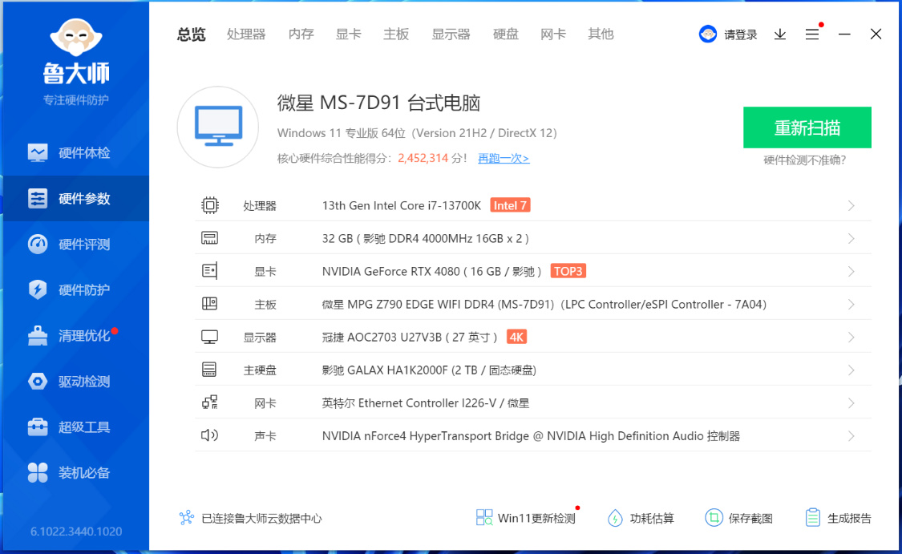Image resolution: width=902 pixels, height=554 pixels.
Task: Open the 清理优化 broom icon
Action: click(38, 335)
